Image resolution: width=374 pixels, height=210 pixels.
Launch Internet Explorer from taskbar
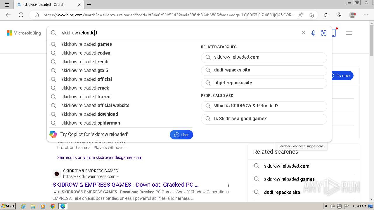point(23,206)
